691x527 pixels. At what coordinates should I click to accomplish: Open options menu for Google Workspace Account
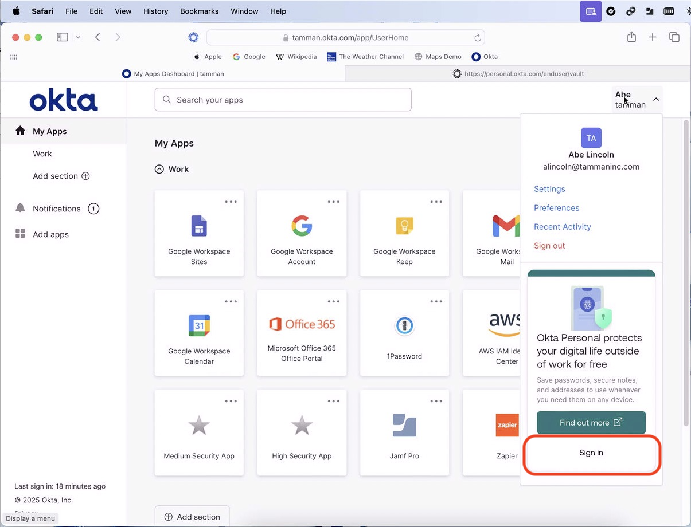click(334, 202)
